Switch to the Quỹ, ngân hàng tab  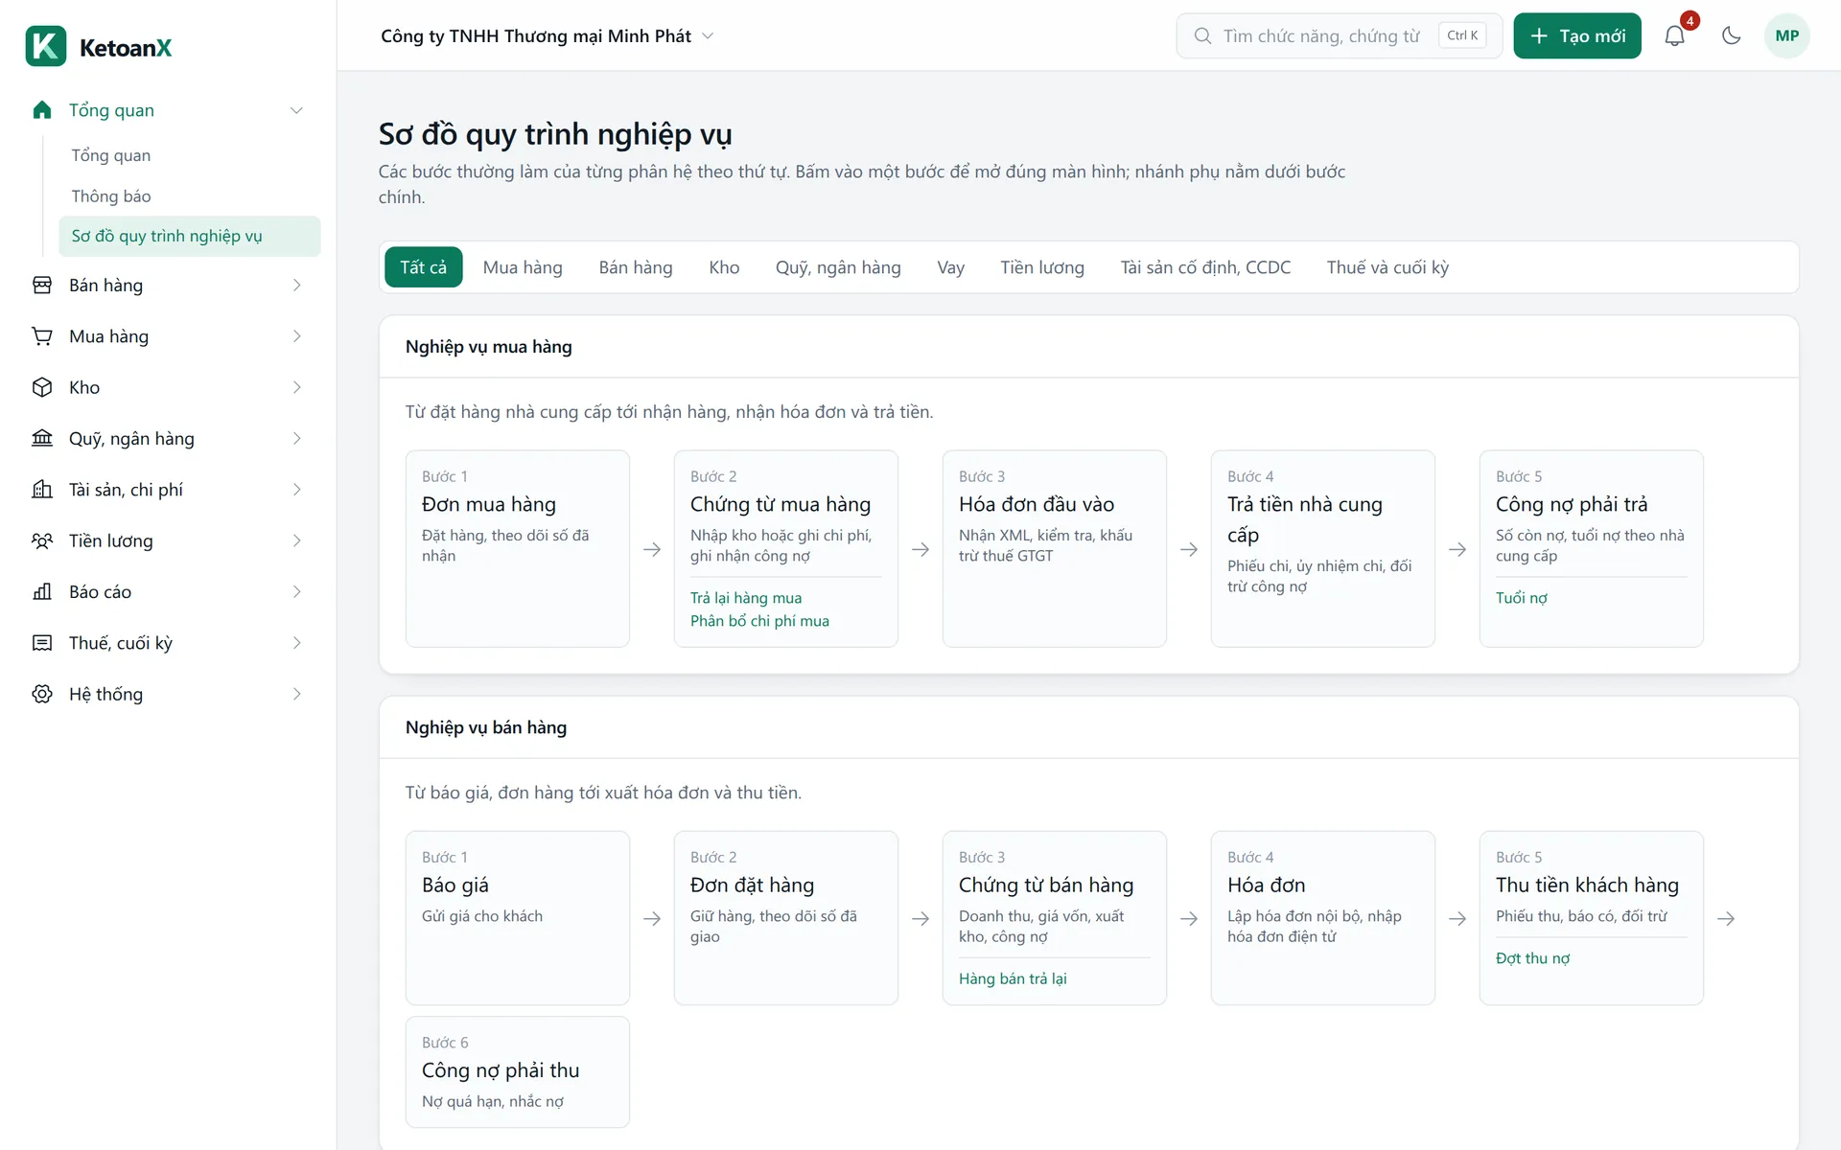(x=838, y=267)
